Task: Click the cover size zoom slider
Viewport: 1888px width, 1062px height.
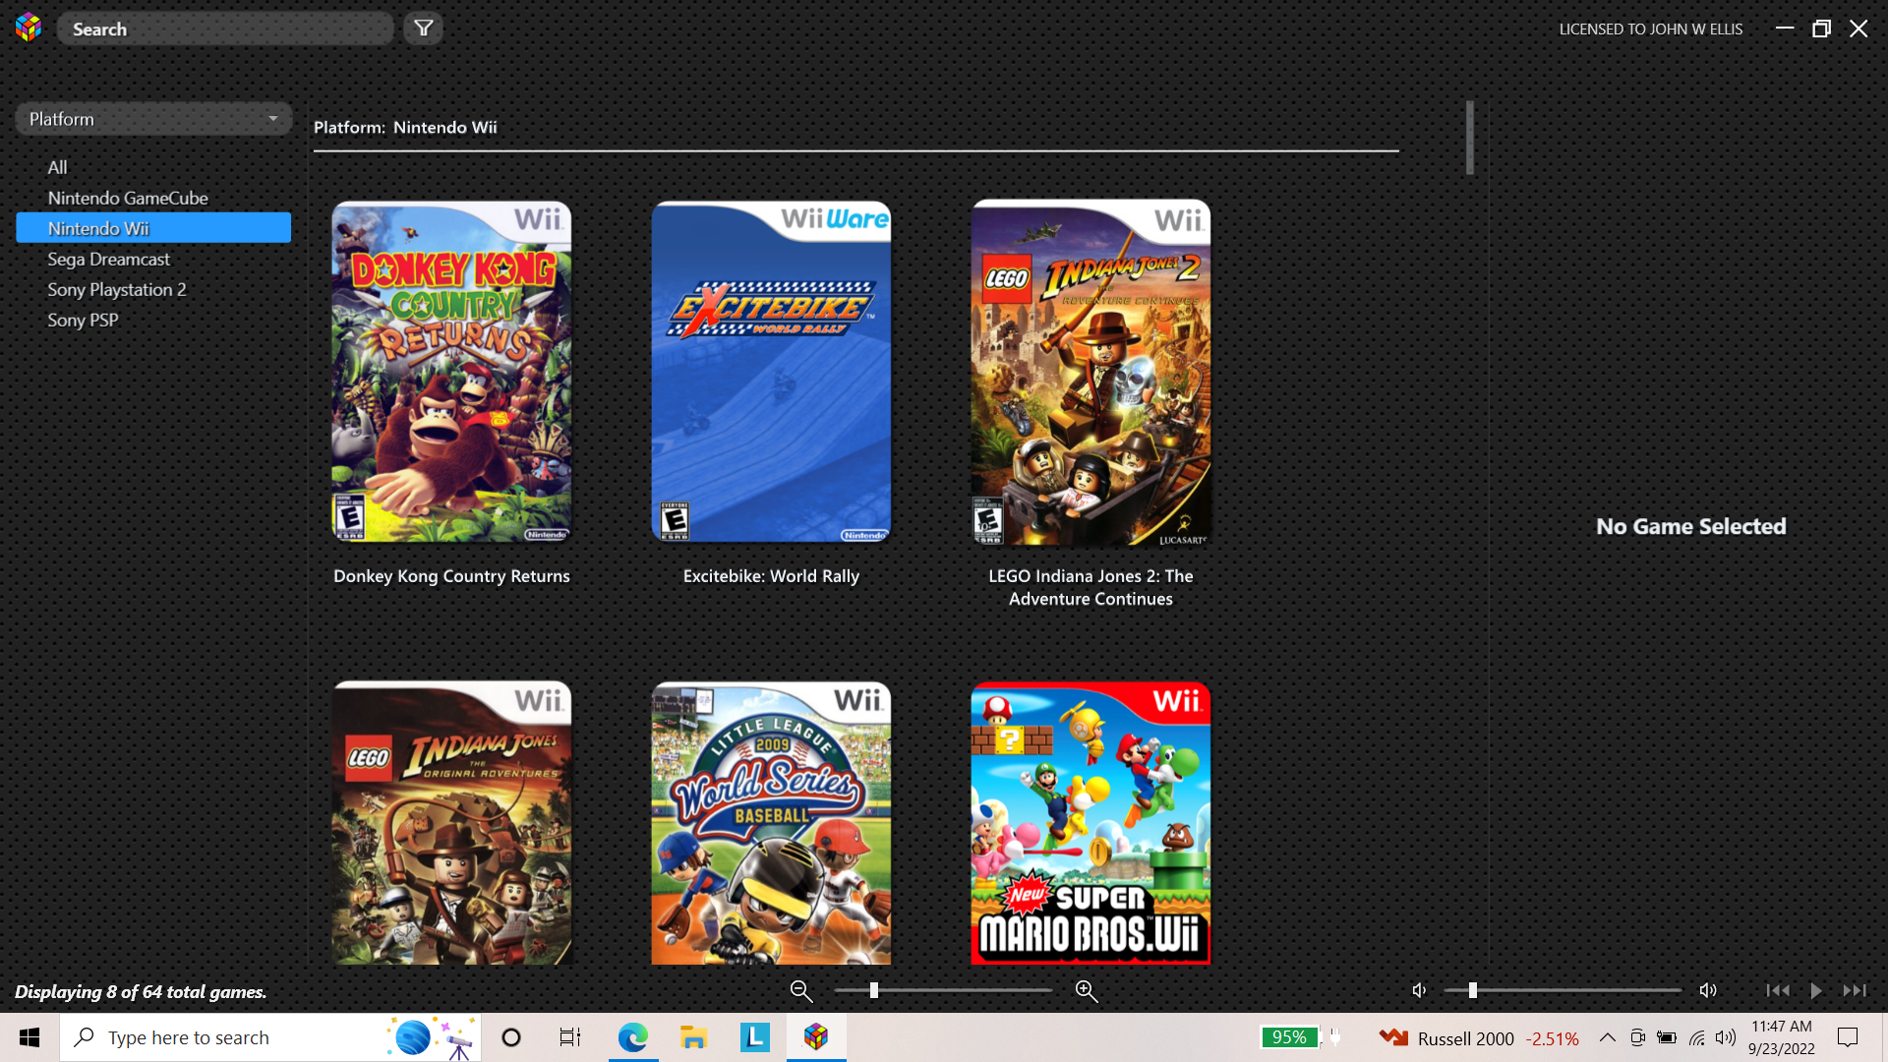Action: pyautogui.click(x=943, y=990)
